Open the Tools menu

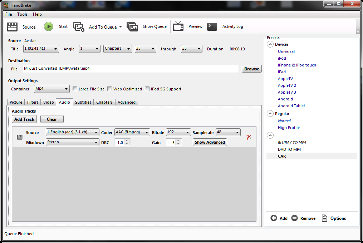[x=22, y=14]
